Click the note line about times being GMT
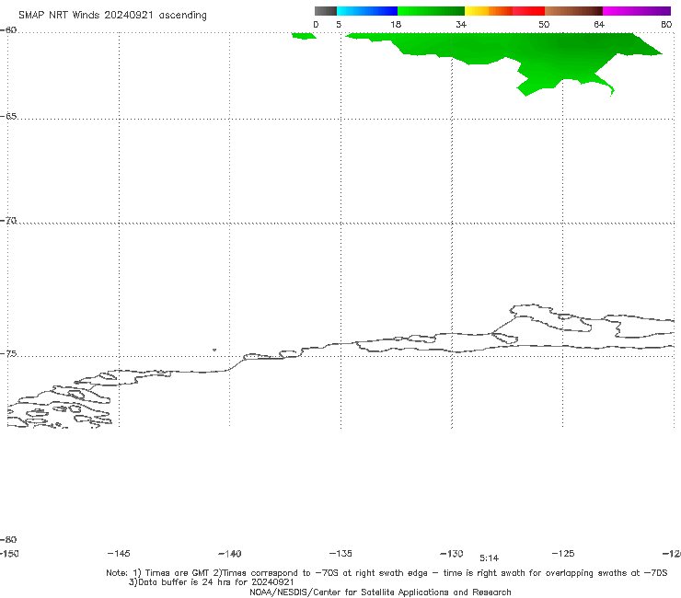The width and height of the screenshot is (681, 598). click(387, 573)
